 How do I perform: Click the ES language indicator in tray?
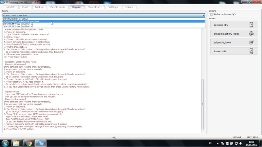pos(210,143)
